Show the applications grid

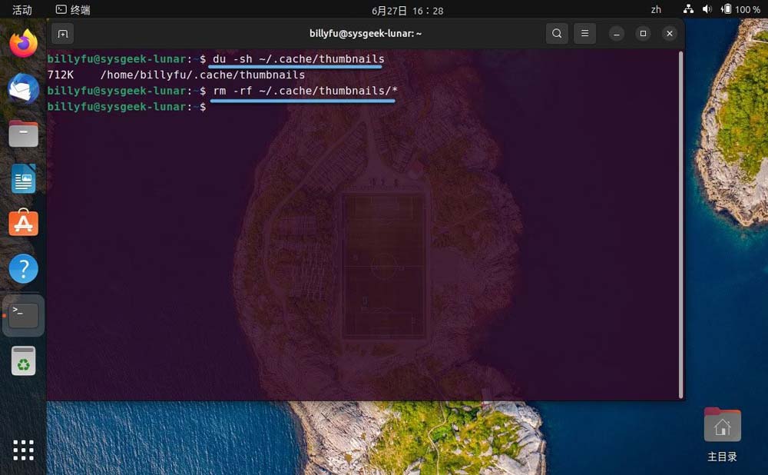tap(24, 450)
